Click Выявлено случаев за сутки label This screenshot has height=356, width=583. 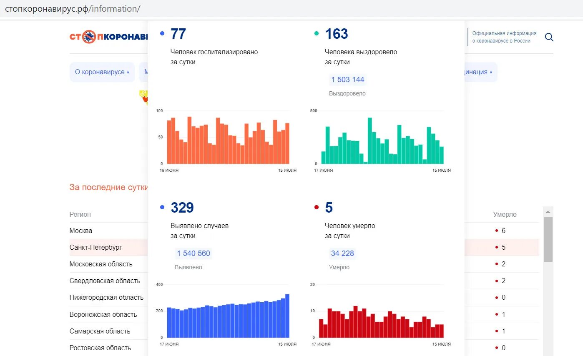pos(199,231)
